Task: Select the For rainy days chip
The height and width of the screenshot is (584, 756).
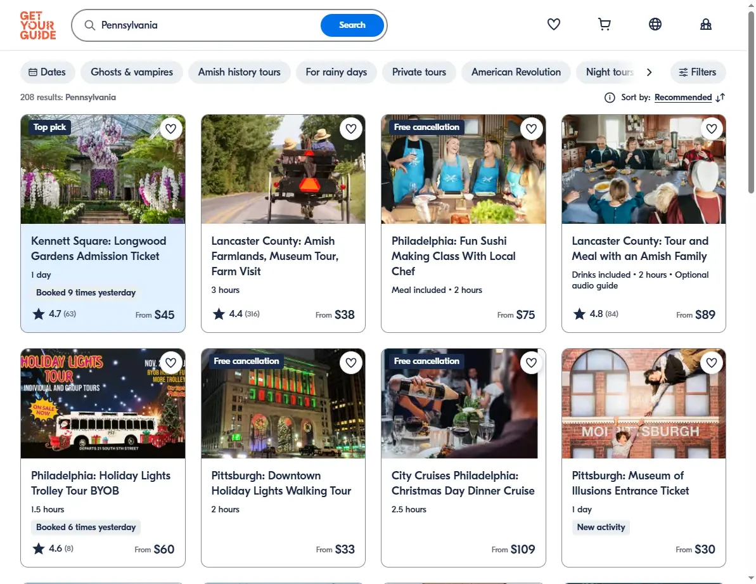Action: [336, 72]
